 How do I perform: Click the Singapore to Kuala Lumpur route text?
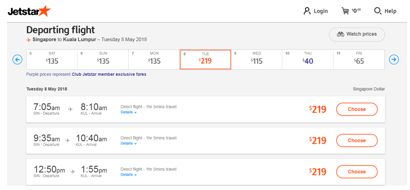click(64, 40)
